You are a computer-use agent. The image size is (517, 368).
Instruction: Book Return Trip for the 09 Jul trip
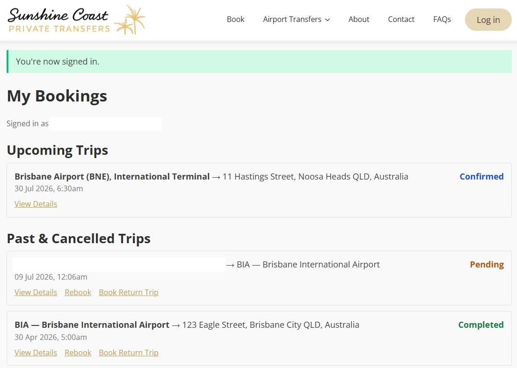click(129, 292)
